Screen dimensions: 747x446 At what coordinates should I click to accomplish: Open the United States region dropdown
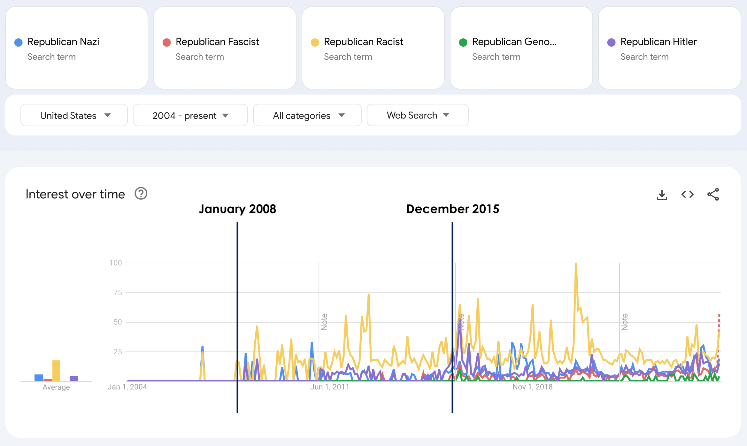click(74, 115)
